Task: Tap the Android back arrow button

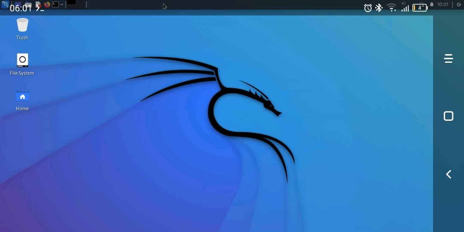Action: [449, 174]
